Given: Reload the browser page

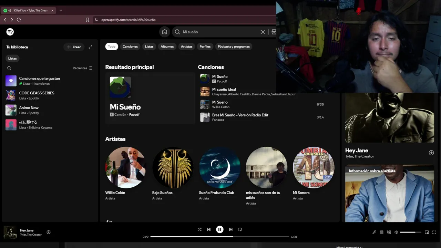Looking at the screenshot, I should (x=19, y=20).
